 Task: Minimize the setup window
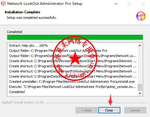116,4
